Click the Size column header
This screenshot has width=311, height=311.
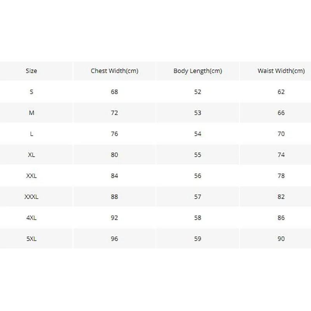click(31, 71)
